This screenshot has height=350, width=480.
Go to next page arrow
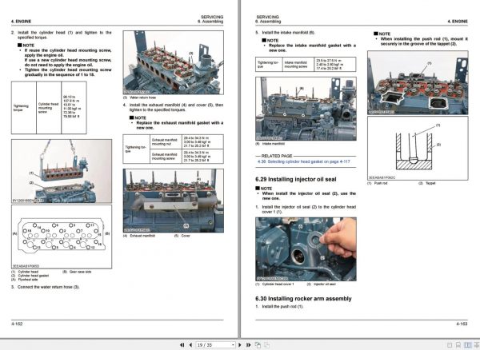[x=240, y=344]
